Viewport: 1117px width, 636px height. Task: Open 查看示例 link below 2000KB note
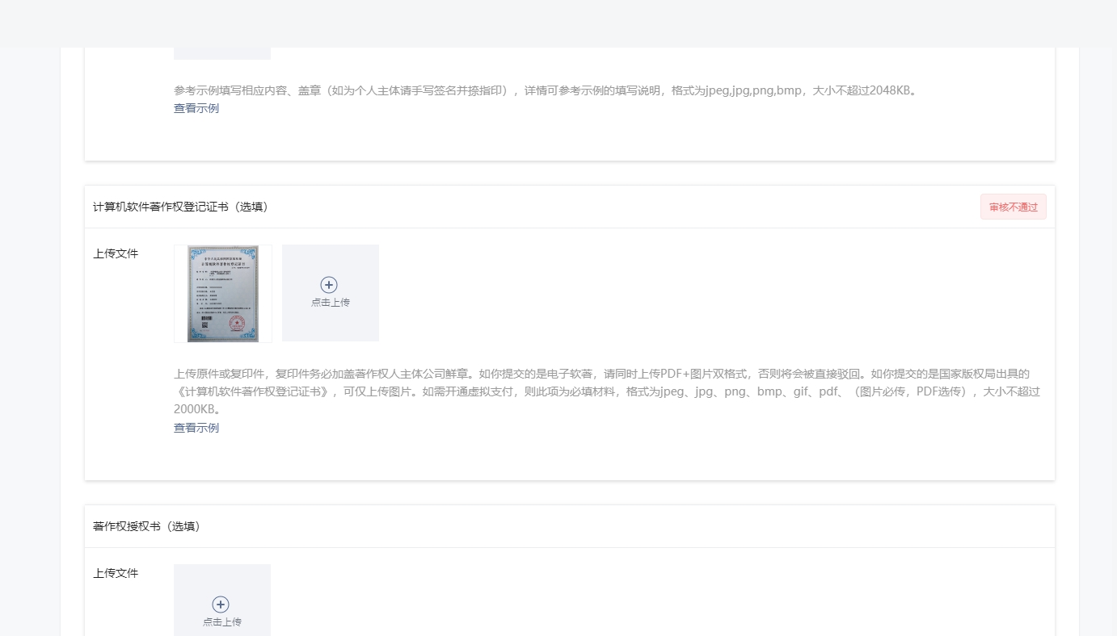click(x=196, y=428)
